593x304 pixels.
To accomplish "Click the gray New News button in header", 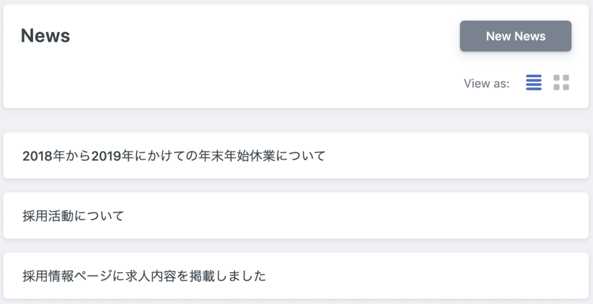I will [515, 36].
